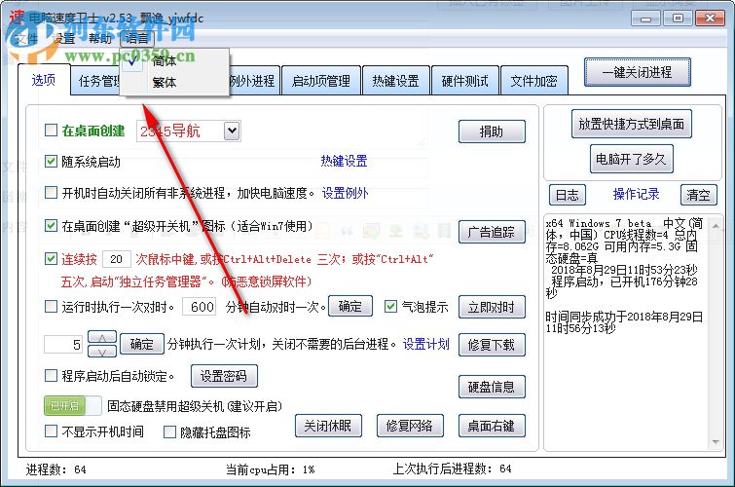Click 放置快捷方式到桌面 button
This screenshot has height=487, width=735.
[x=632, y=124]
